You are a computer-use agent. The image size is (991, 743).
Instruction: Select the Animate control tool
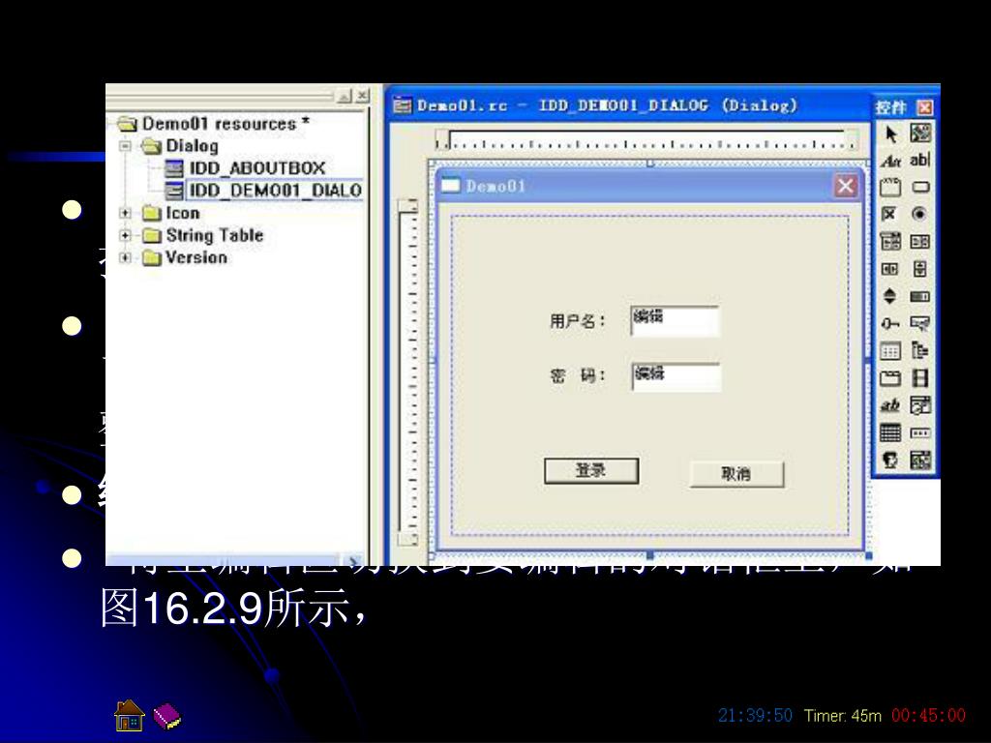pos(920,378)
